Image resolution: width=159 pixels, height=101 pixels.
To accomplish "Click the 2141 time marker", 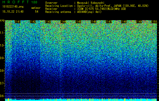I will (x=17, y=22).
